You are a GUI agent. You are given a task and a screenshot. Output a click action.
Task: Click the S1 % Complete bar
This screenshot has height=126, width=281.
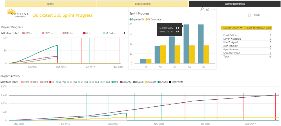point(148,61)
